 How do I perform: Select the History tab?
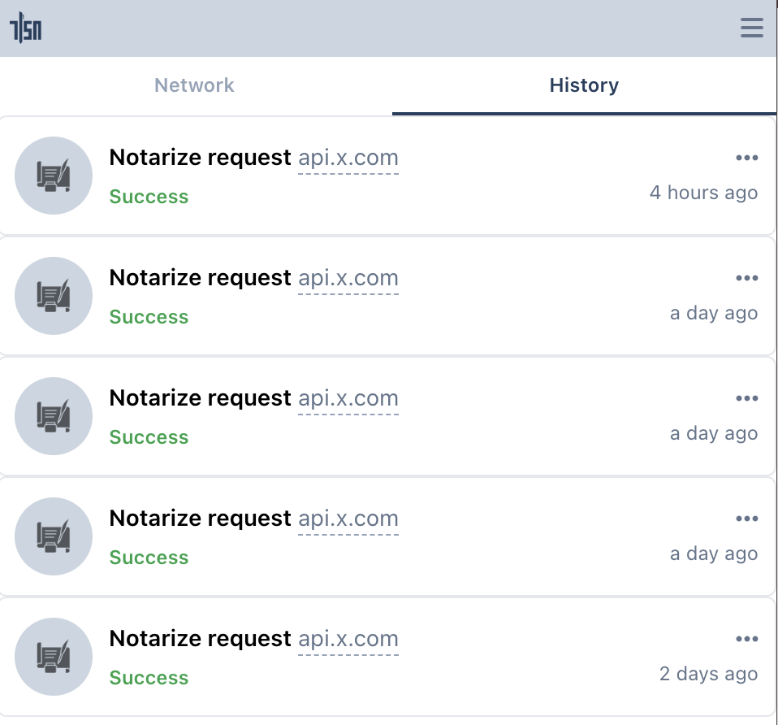tap(583, 85)
